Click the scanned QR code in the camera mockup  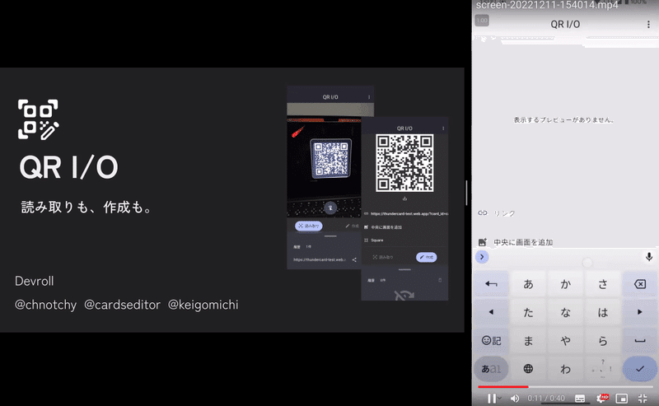[331, 159]
